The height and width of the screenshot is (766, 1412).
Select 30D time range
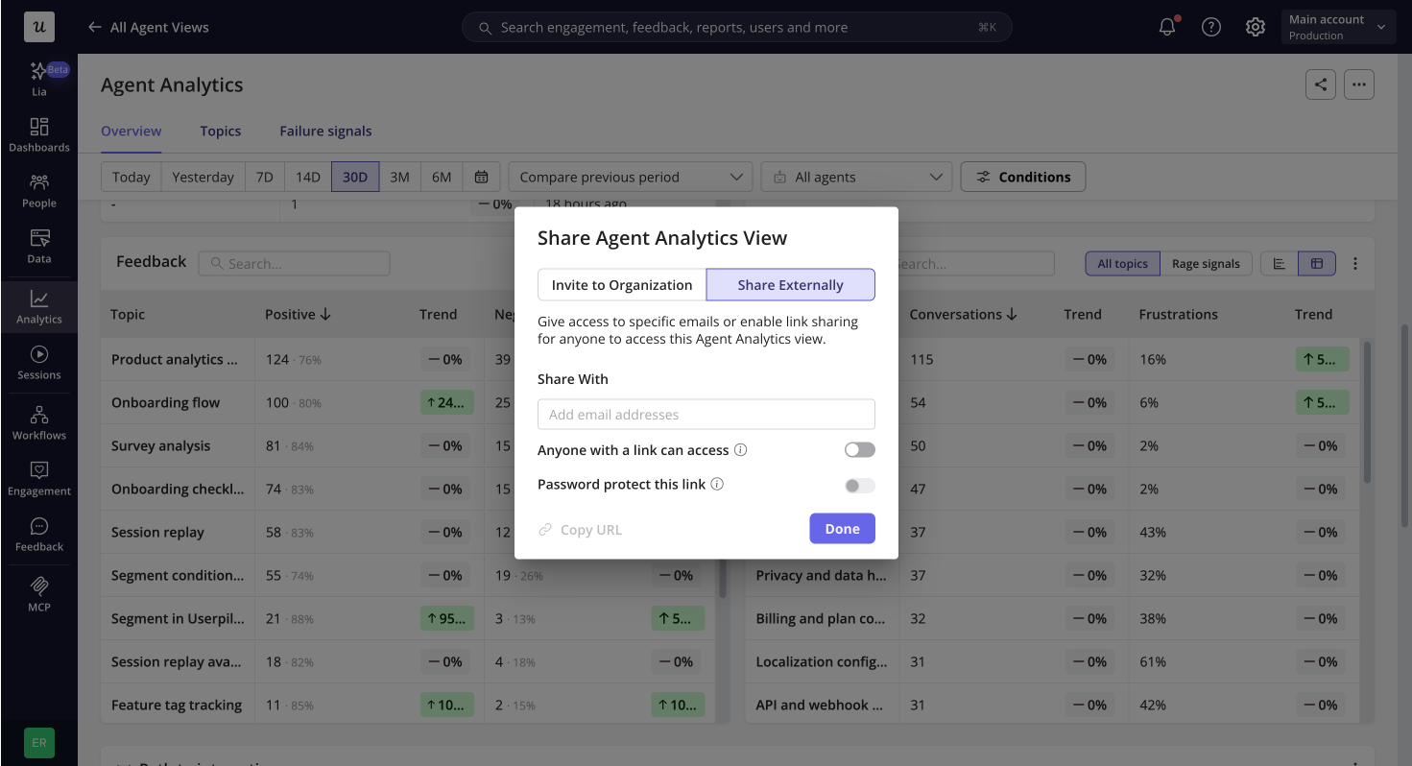(355, 177)
